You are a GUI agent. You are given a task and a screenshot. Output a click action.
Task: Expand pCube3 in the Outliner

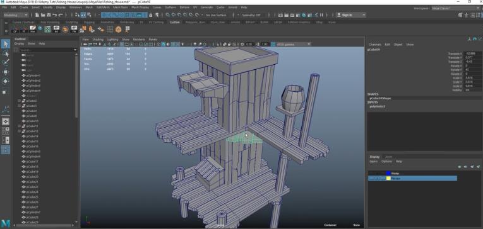tap(19, 106)
